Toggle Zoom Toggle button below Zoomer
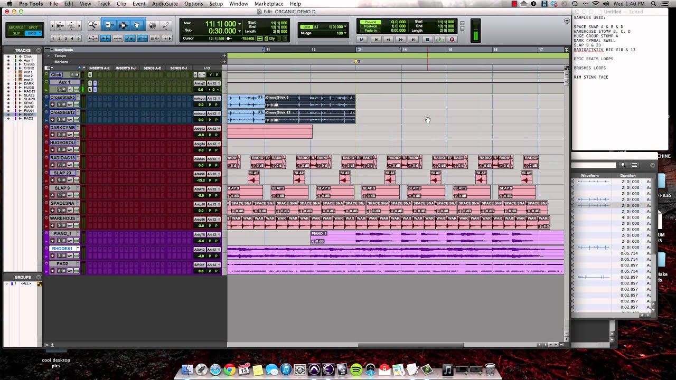Viewport: 676px width, 380px height. tap(93, 39)
